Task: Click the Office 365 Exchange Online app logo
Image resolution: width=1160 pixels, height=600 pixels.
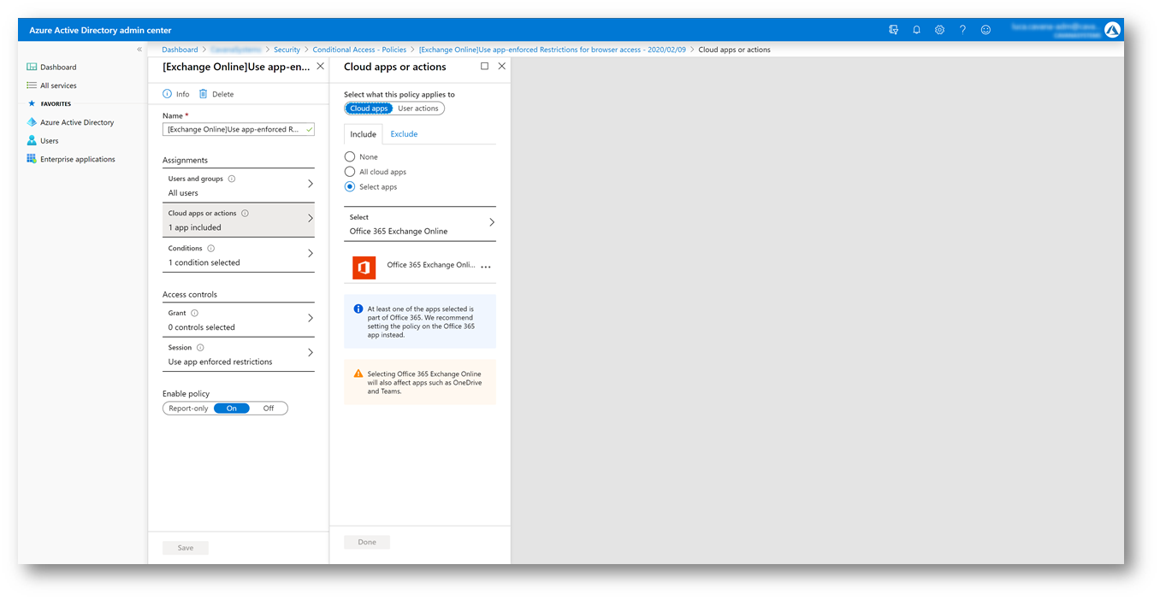Action: click(364, 268)
